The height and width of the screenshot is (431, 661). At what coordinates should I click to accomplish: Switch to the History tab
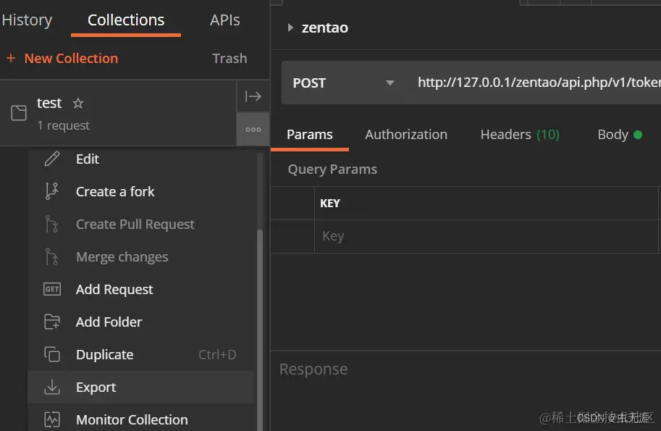coord(27,20)
